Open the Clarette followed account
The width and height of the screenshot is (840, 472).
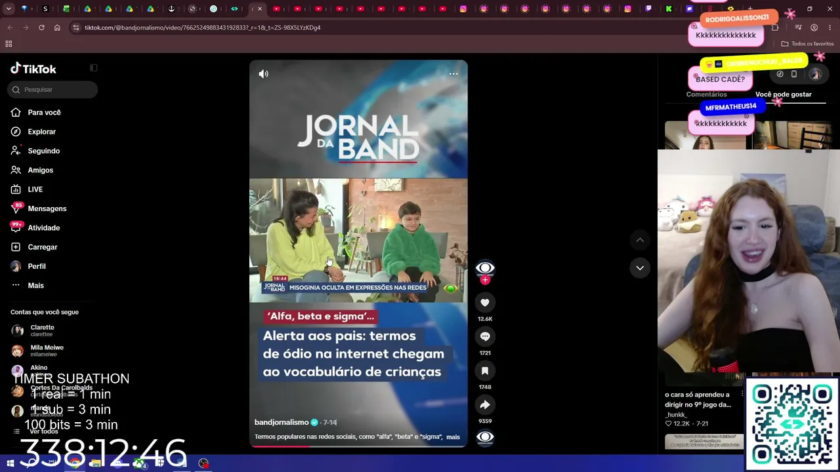click(42, 330)
